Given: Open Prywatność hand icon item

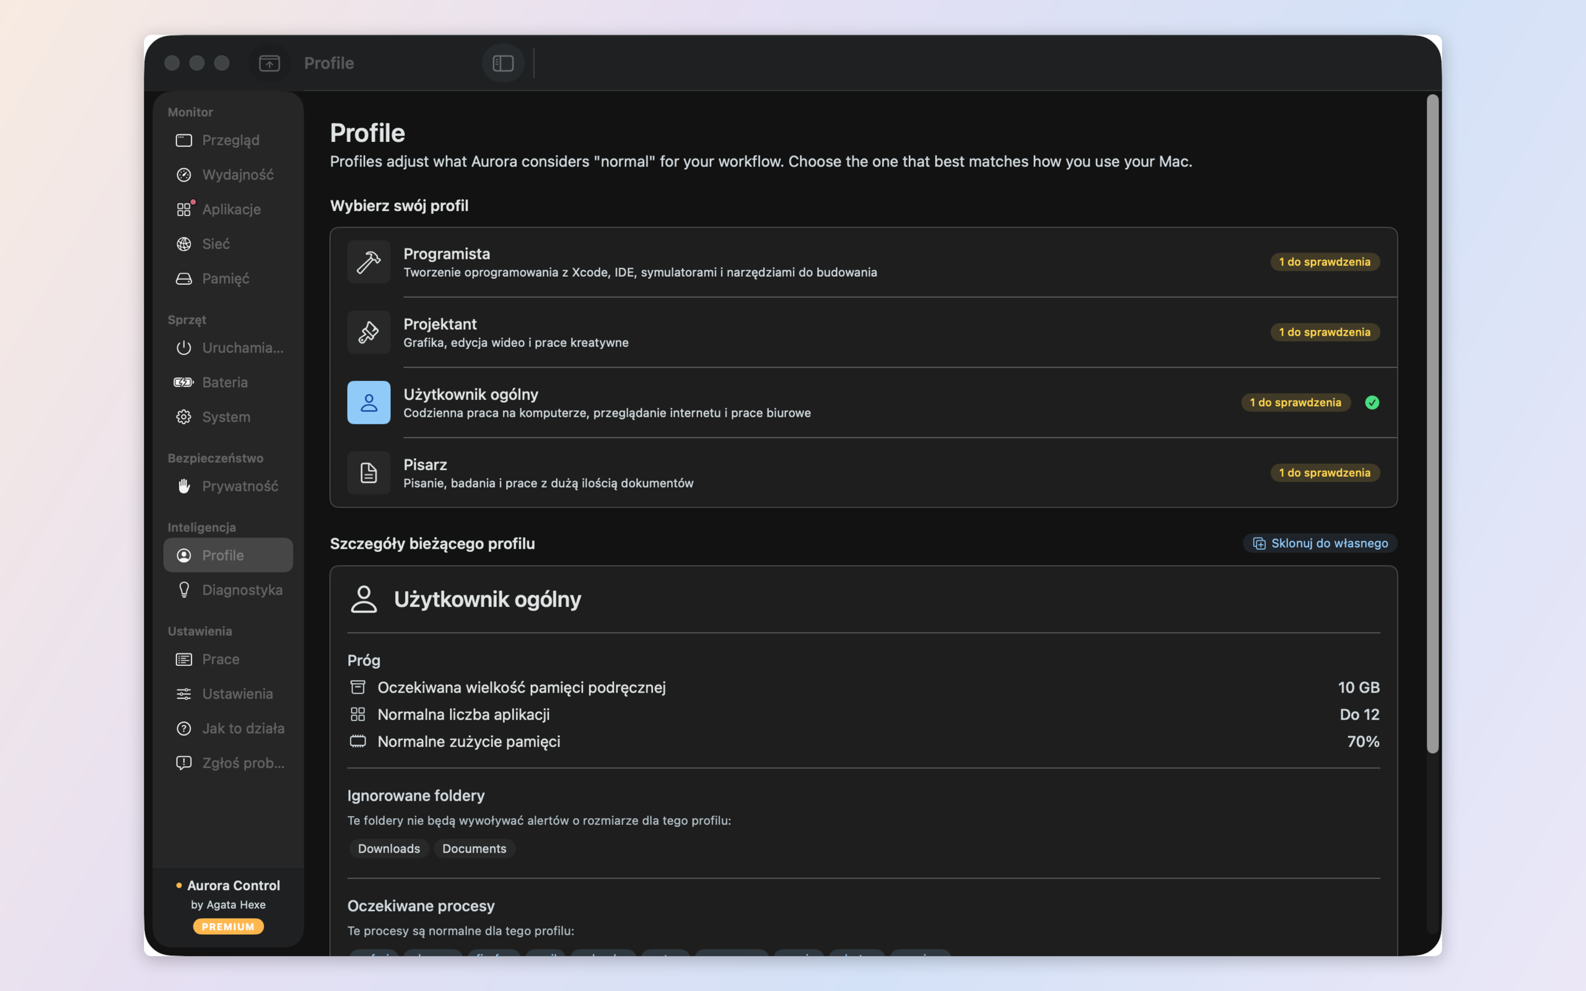Looking at the screenshot, I should click(x=228, y=486).
